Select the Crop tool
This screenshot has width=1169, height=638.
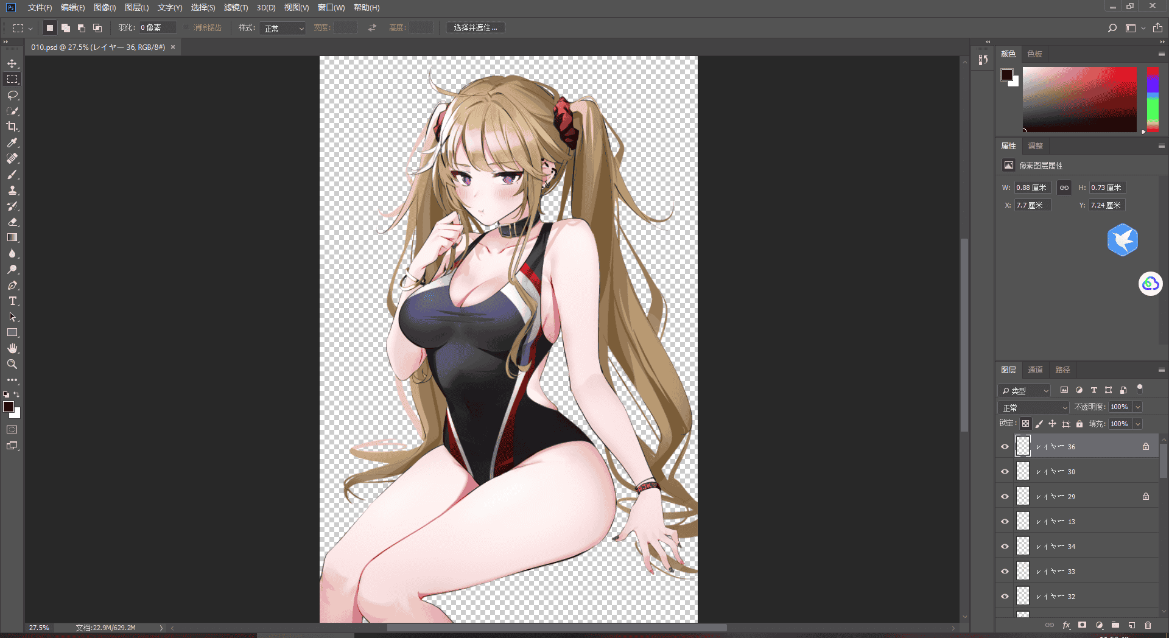click(12, 127)
